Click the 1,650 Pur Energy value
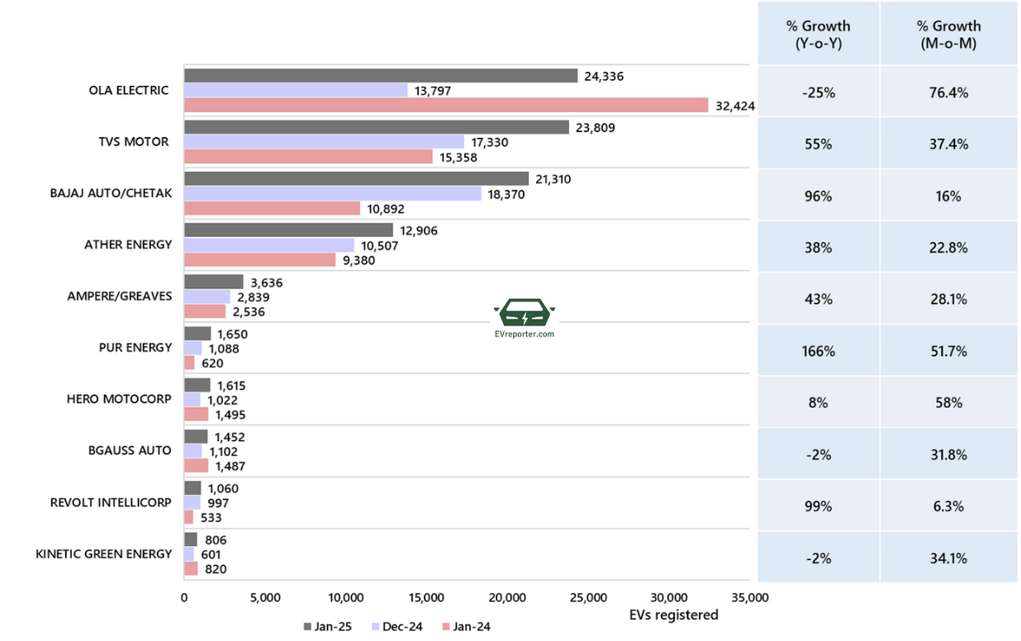Screen dimensions: 1021x641 [232, 334]
